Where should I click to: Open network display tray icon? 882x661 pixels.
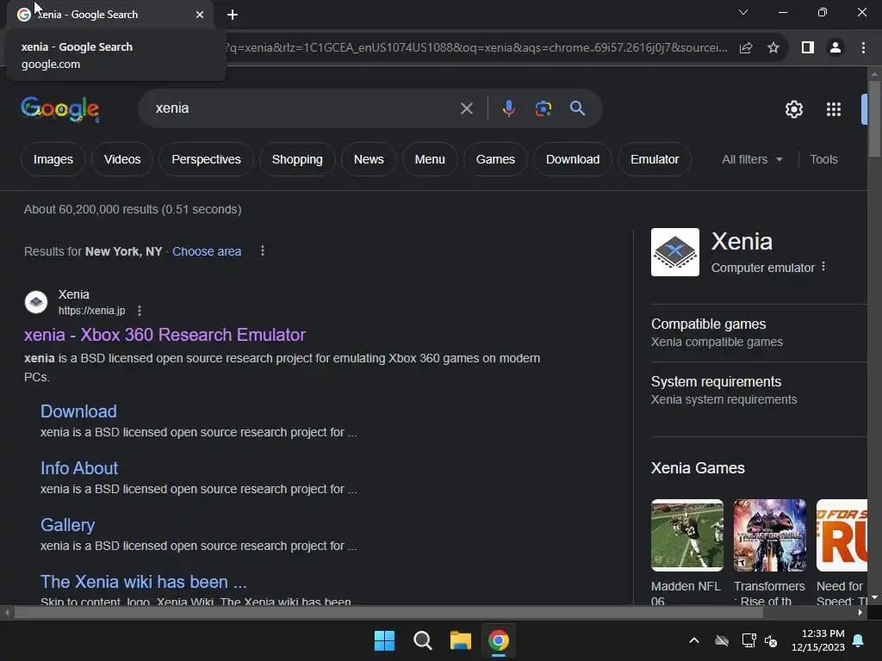(748, 640)
